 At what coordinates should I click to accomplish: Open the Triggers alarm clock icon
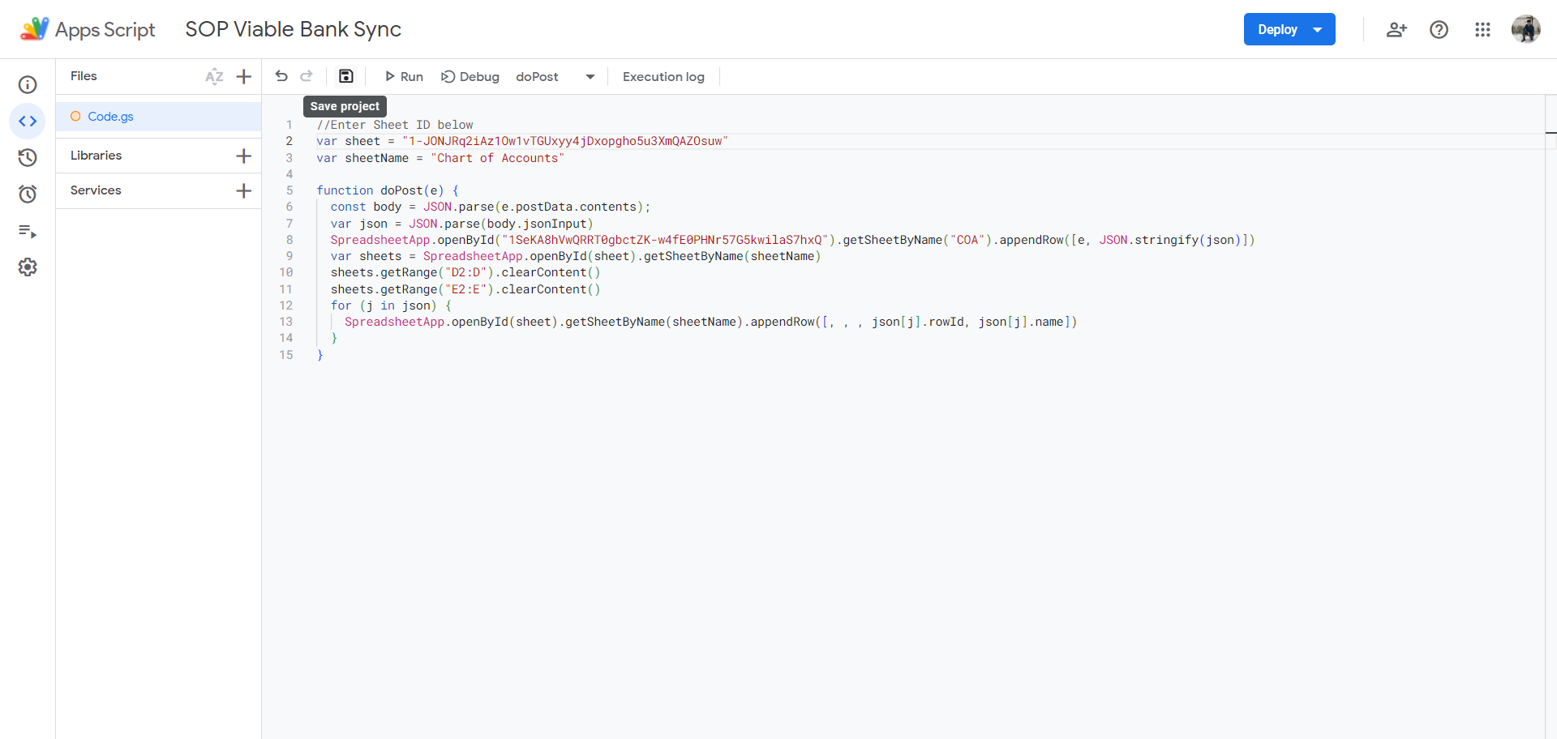click(28, 194)
